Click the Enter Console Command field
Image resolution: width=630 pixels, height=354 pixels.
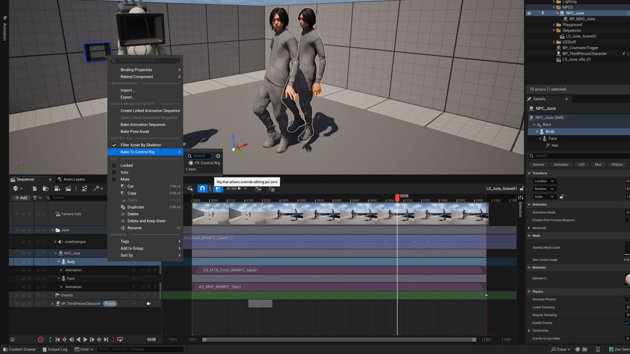[140, 349]
